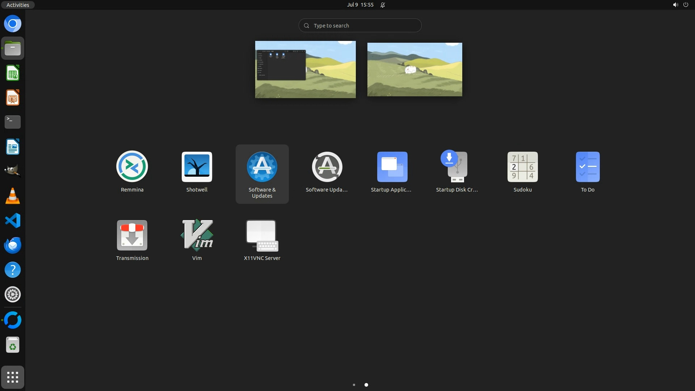The width and height of the screenshot is (695, 391).
Task: Open the Sudoku game
Action: 522,167
